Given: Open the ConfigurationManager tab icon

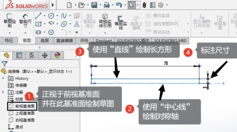Looking at the screenshot, I should pos(32,55).
